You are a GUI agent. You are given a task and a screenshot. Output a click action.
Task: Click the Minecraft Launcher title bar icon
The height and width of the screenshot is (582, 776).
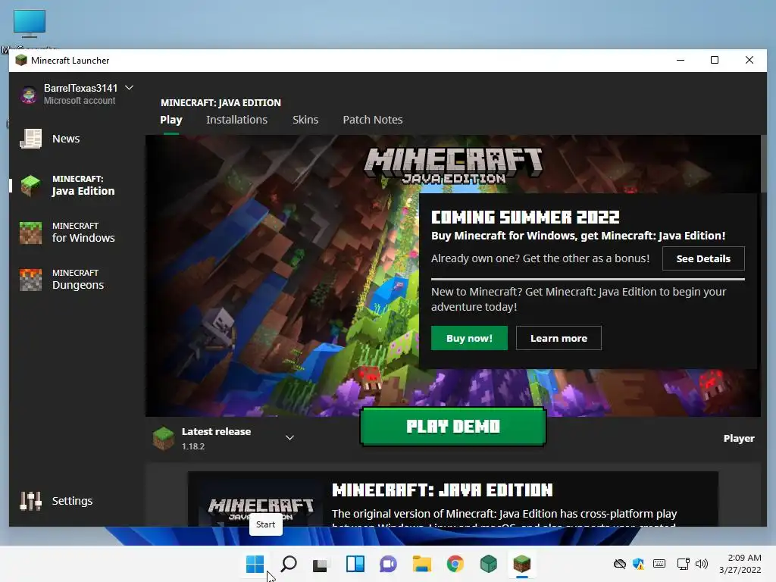[20, 61]
